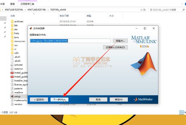Open the 查看 ribbon tab

(x=12, y=4)
